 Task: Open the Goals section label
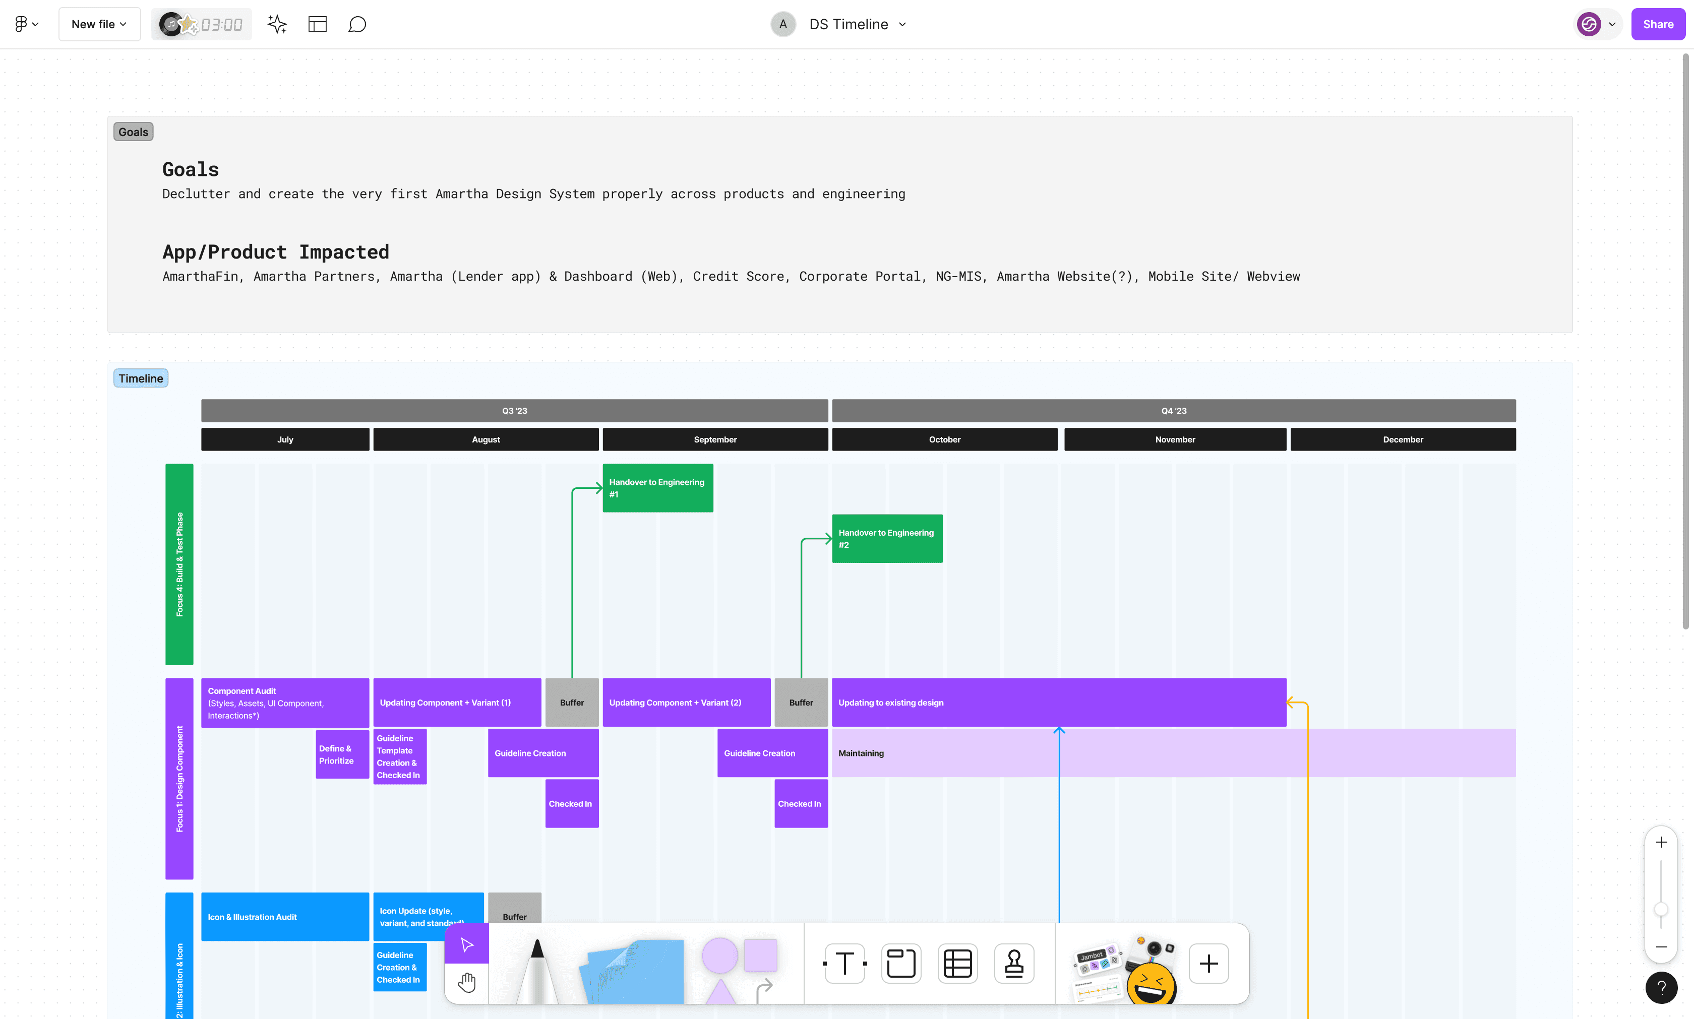point(133,132)
